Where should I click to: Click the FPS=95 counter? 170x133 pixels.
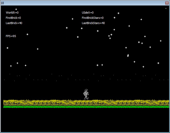(11, 36)
